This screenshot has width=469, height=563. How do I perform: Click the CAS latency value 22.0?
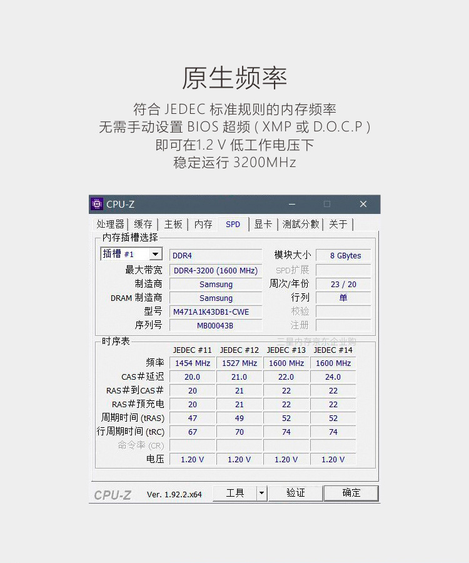[286, 377]
